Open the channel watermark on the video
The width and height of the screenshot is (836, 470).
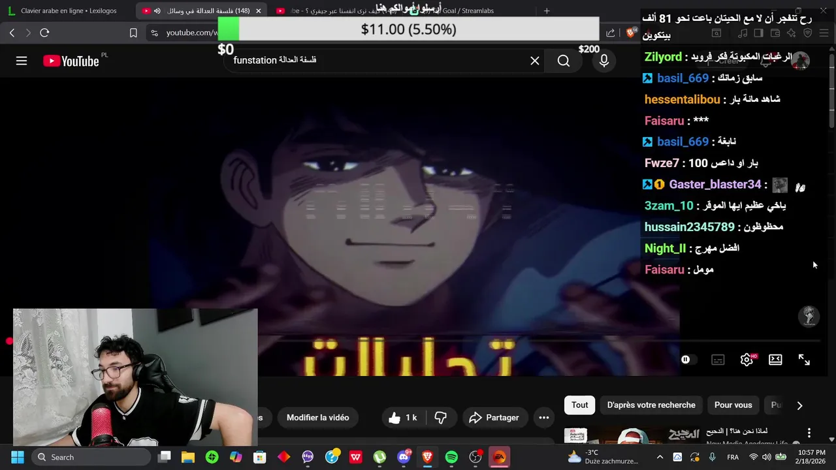(x=809, y=316)
